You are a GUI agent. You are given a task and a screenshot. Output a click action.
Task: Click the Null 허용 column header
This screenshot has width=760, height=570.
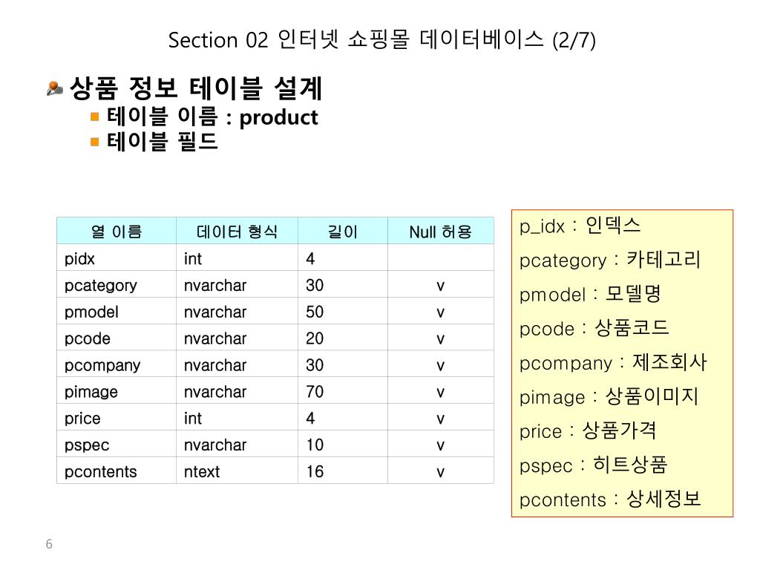[441, 231]
